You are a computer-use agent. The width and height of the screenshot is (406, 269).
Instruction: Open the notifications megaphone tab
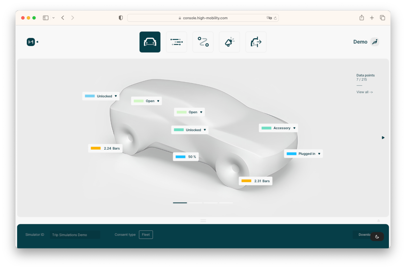click(229, 42)
